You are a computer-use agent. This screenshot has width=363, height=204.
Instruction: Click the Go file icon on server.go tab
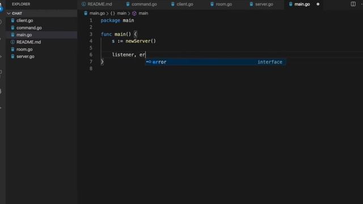251,4
